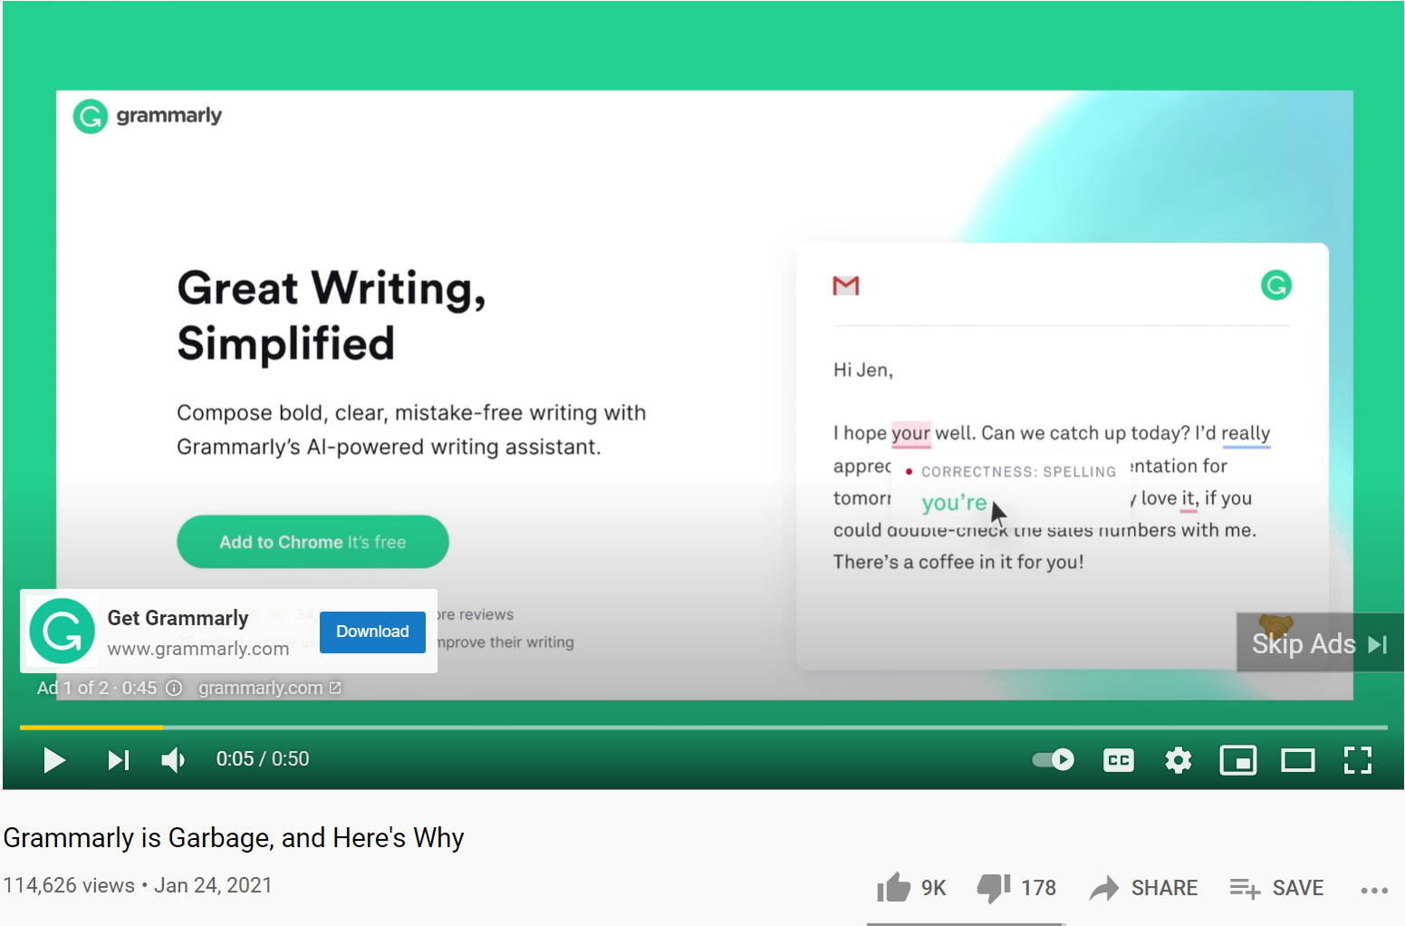Dislike the video with thumbs down
Viewport: 1405px width, 926px height.
pos(1016,888)
